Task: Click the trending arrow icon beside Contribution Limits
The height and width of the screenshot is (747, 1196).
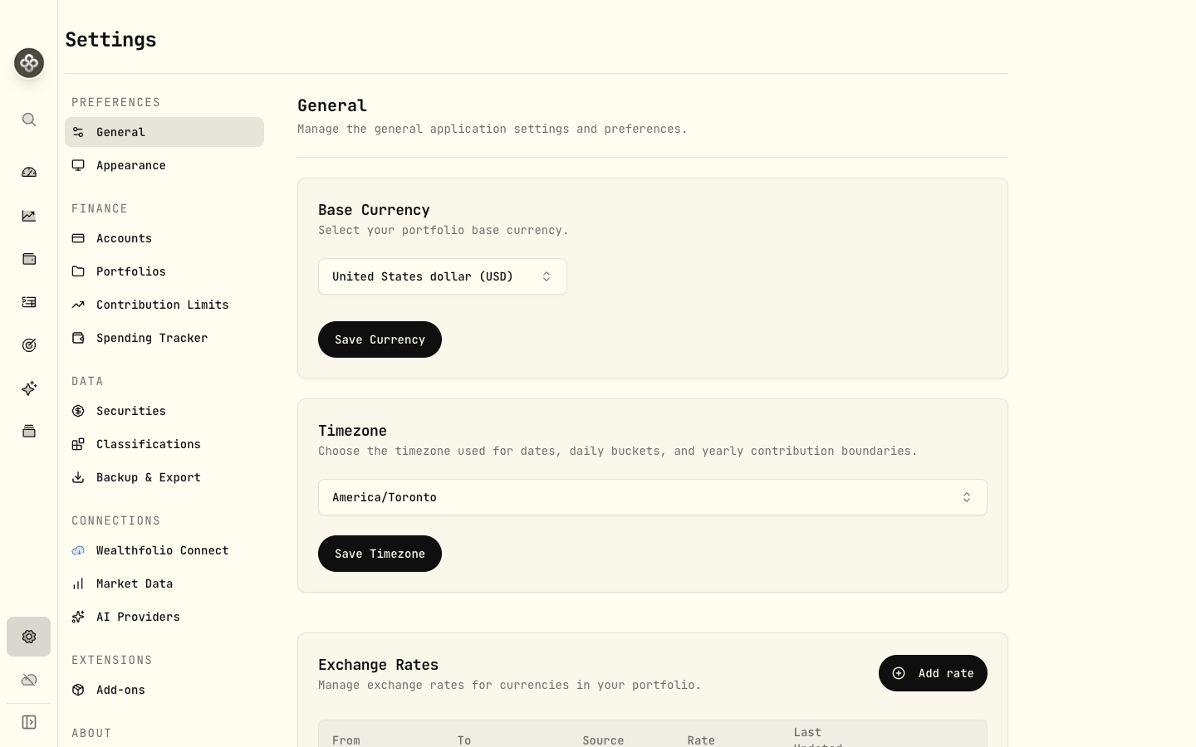Action: tap(78, 305)
